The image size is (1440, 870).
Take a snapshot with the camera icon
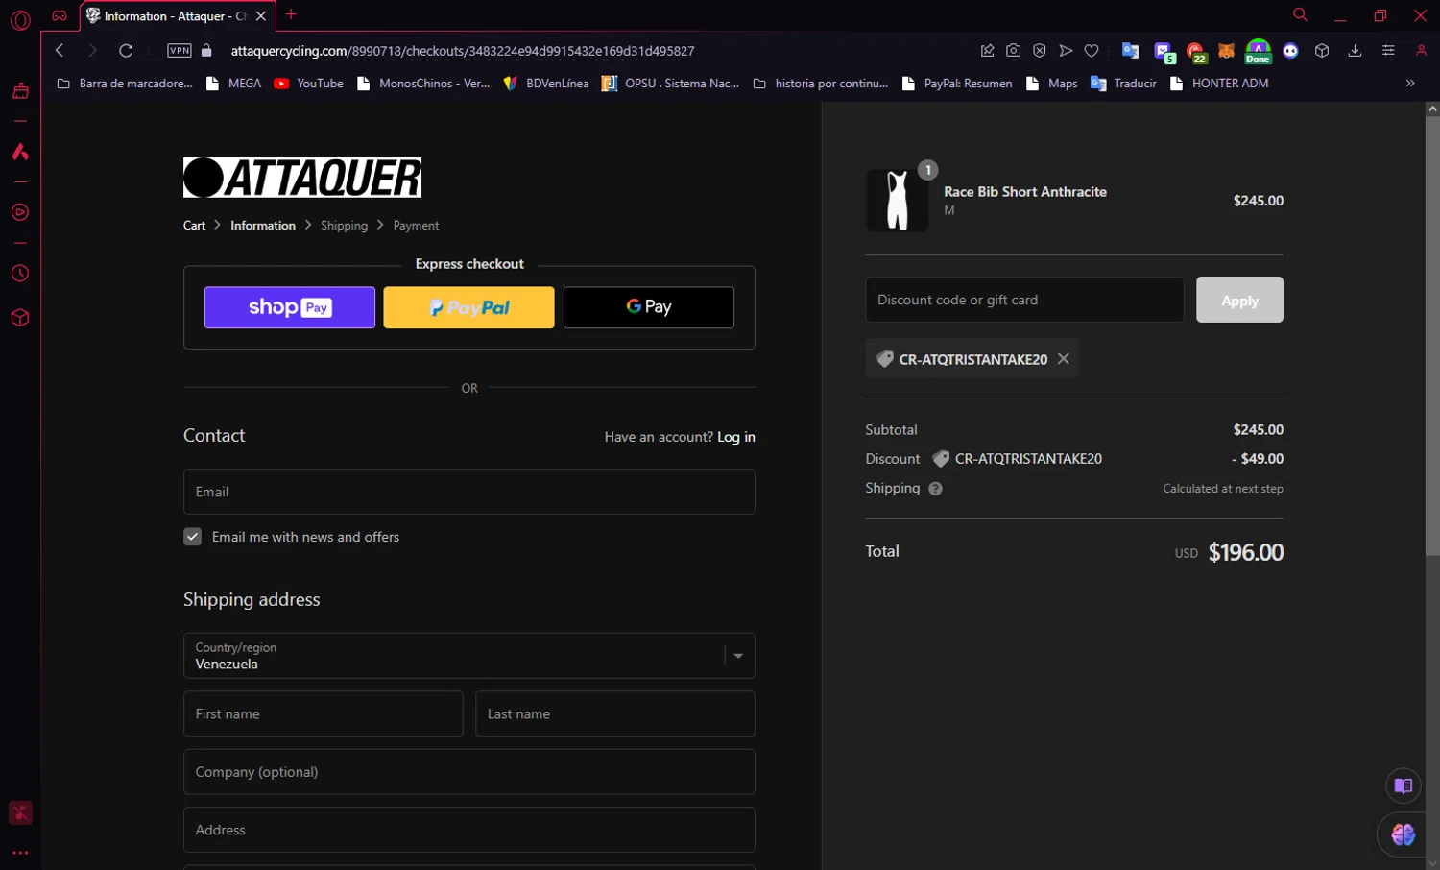[1013, 50]
